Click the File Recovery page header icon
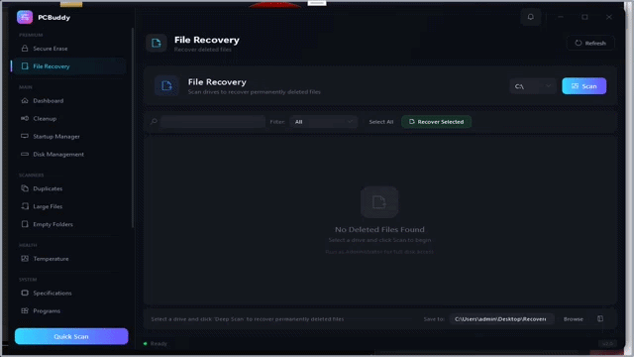Image resolution: width=634 pixels, height=357 pixels. (157, 43)
